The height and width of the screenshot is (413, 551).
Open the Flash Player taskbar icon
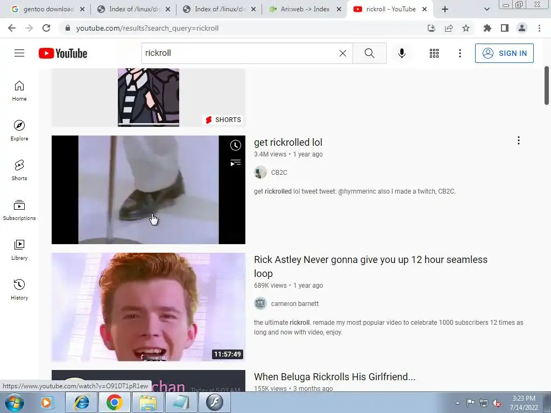215,402
